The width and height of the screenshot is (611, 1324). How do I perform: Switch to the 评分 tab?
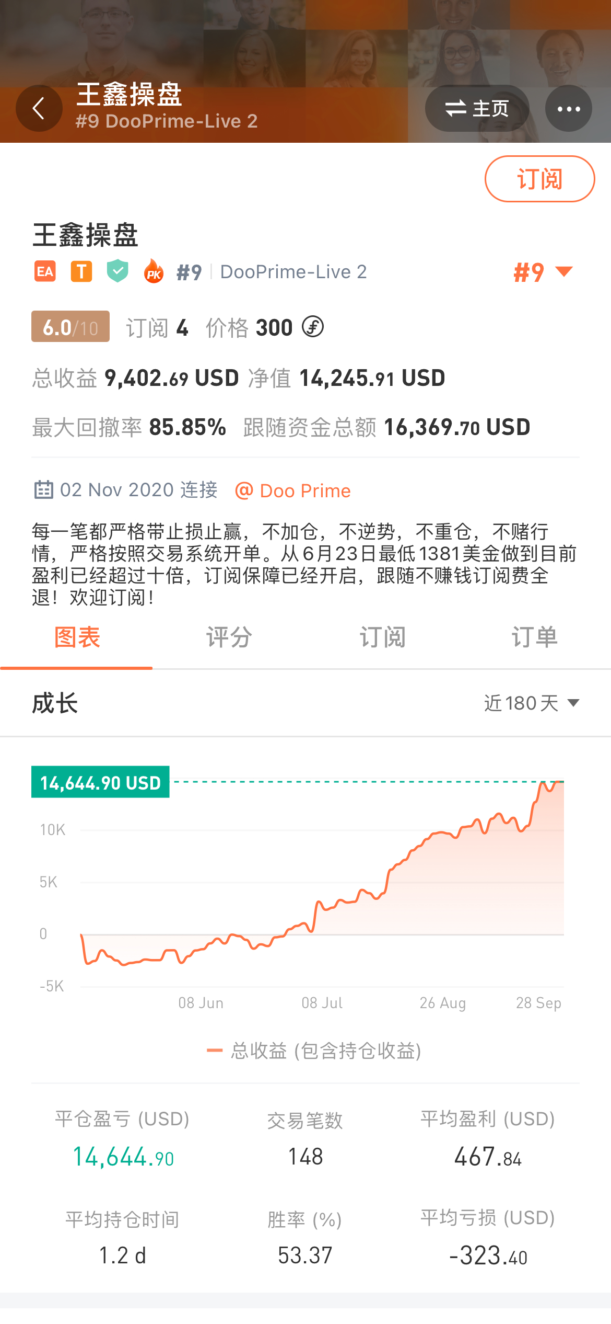pyautogui.click(x=229, y=637)
